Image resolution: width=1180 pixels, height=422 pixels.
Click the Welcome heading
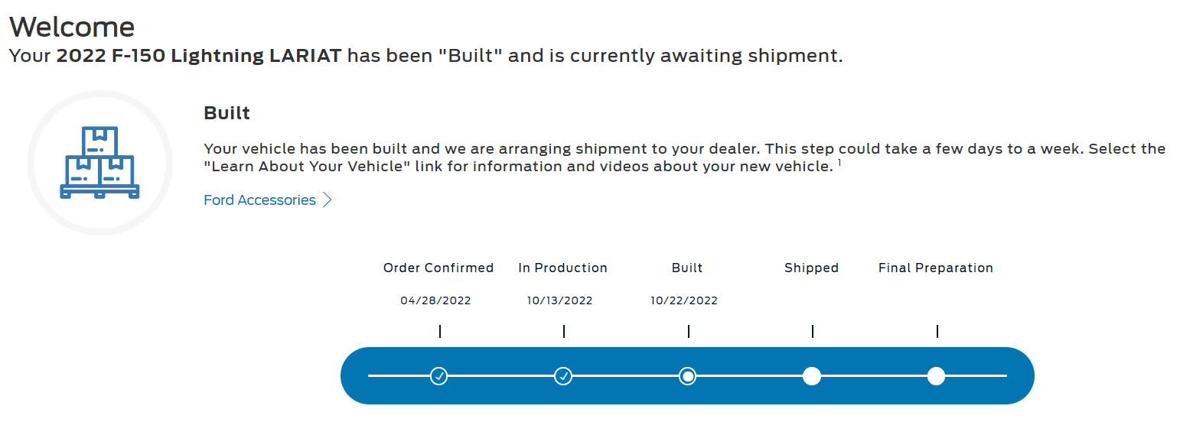click(x=72, y=28)
